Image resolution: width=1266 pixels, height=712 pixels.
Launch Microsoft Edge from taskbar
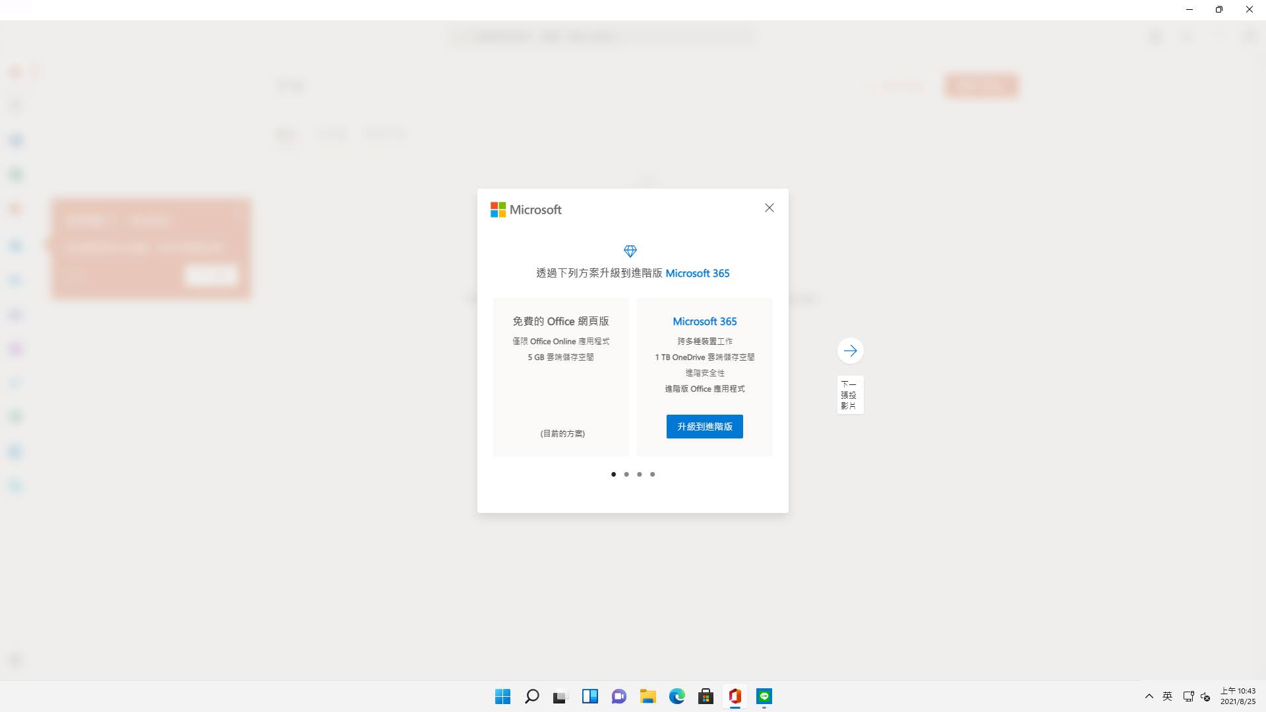[677, 696]
